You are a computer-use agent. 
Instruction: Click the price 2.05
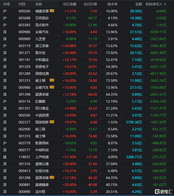tap(94, 171)
